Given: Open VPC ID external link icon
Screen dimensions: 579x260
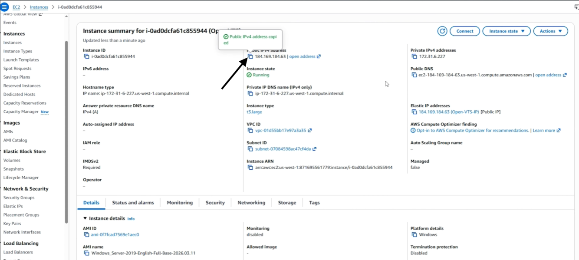Looking at the screenshot, I should (x=310, y=130).
